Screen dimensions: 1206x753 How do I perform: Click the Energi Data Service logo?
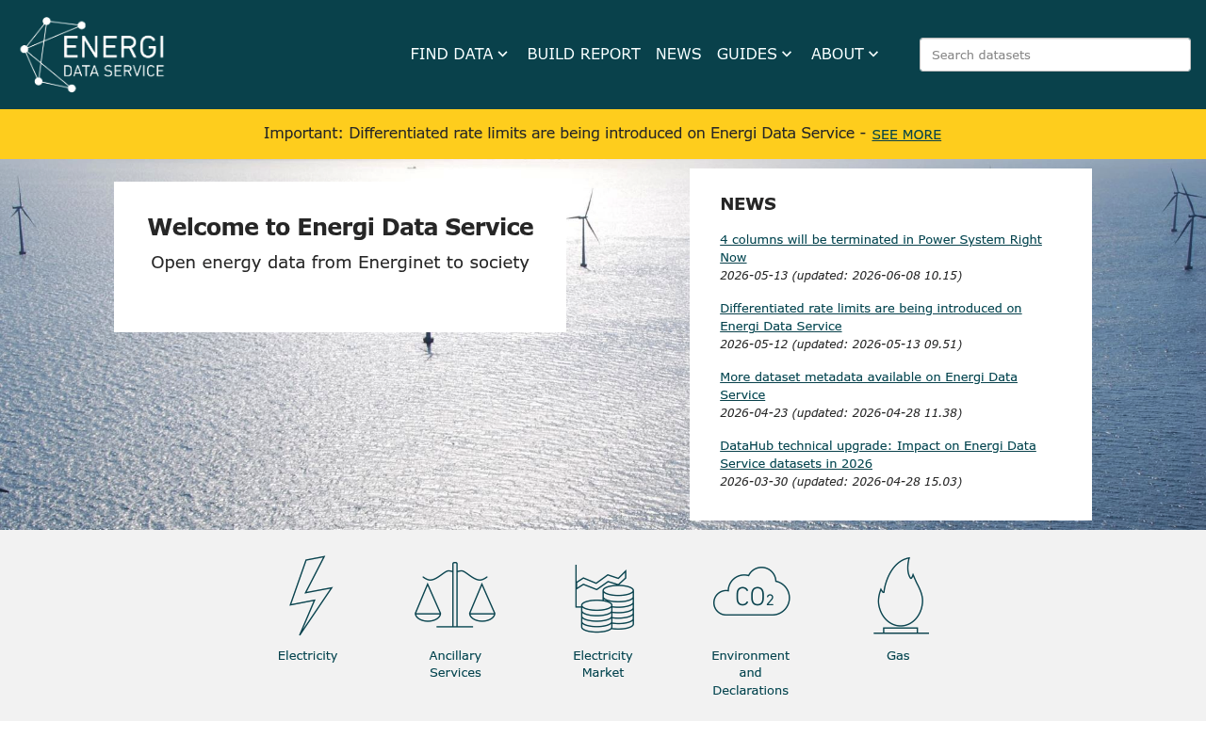pyautogui.click(x=92, y=55)
